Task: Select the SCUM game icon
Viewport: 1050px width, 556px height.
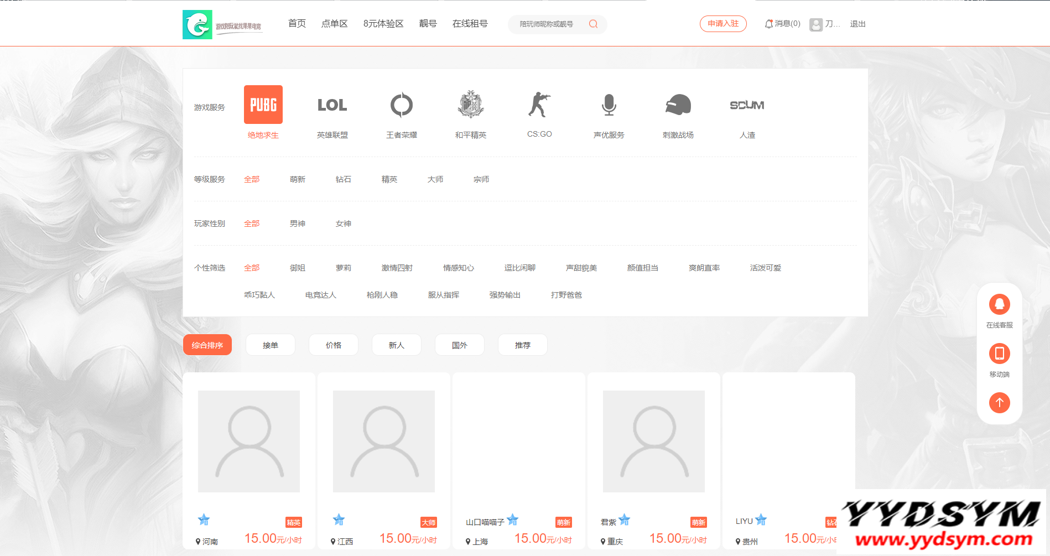Action: click(x=747, y=105)
